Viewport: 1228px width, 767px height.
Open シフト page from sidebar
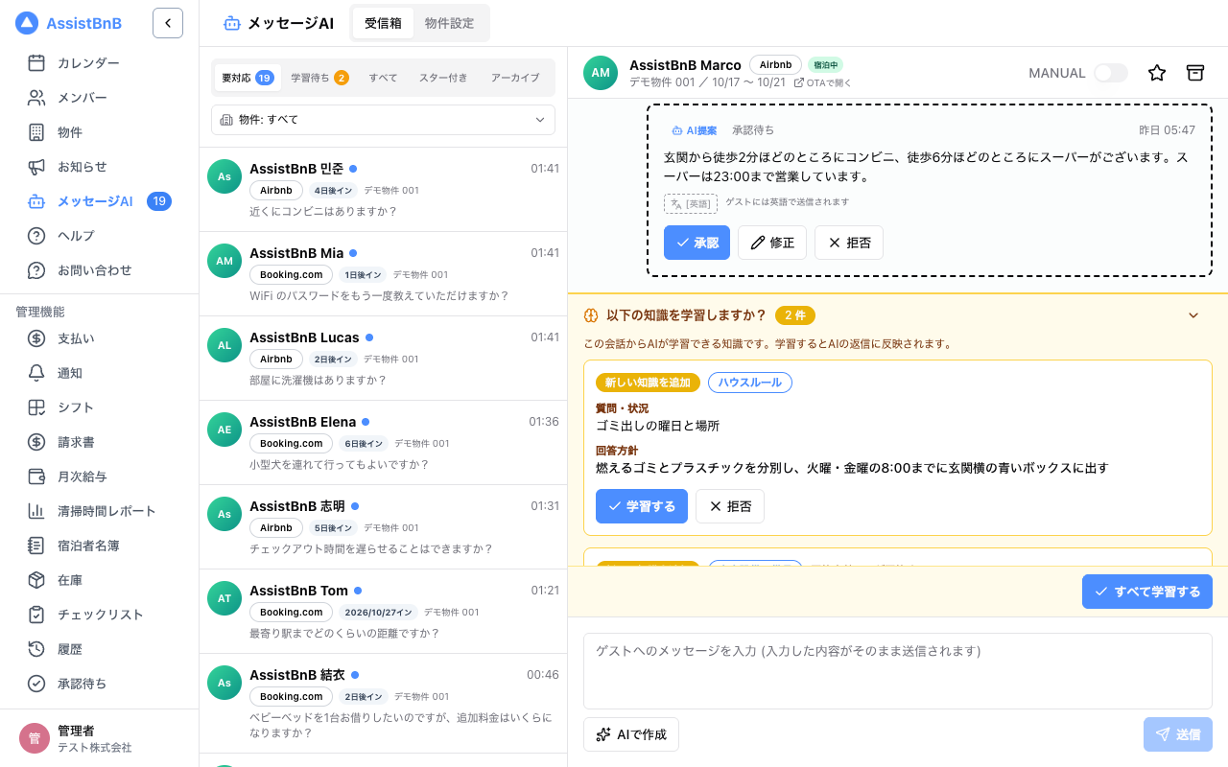pyautogui.click(x=100, y=407)
